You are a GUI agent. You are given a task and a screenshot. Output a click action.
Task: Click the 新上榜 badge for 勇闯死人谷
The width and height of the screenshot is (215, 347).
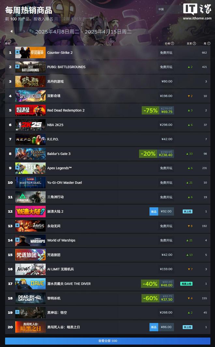tap(187, 327)
